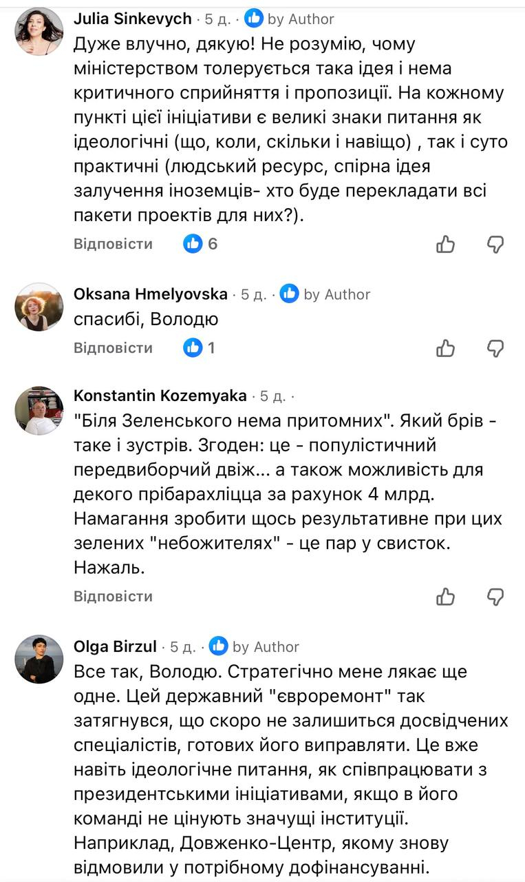Open Olga Birzul's profile picture
This screenshot has height=882, width=525.
pyautogui.click(x=39, y=659)
